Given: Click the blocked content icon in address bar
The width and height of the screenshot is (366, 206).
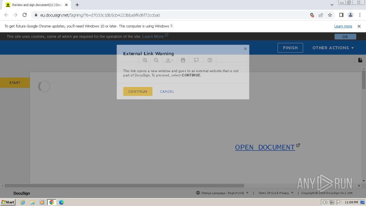Looking at the screenshot, I should [312, 15].
